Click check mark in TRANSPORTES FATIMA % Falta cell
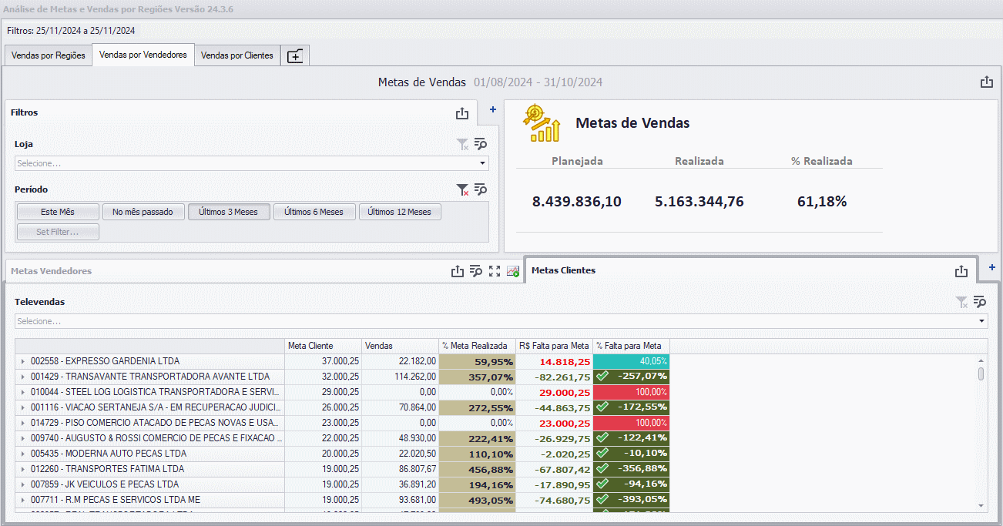Screen dimensions: 1003x526 coord(602,468)
